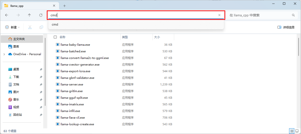The height and width of the screenshot is (134, 301).
Task: Sort by the 大小 column header
Action: tap(157, 37)
